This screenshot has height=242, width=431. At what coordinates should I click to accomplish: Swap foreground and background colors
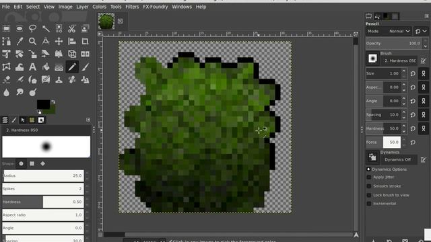pyautogui.click(x=53, y=102)
